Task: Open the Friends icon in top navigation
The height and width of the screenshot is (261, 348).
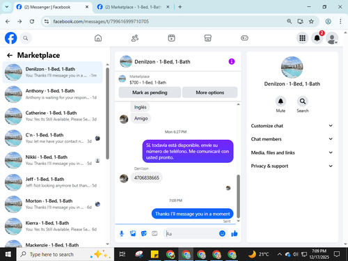Action: (x=135, y=38)
